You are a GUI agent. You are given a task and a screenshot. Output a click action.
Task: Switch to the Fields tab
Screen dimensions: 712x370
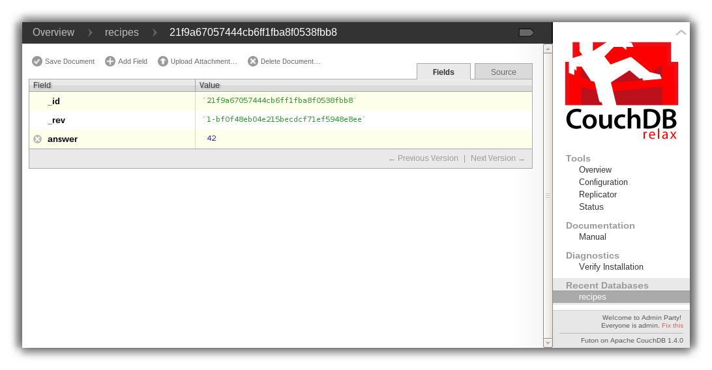tap(443, 72)
